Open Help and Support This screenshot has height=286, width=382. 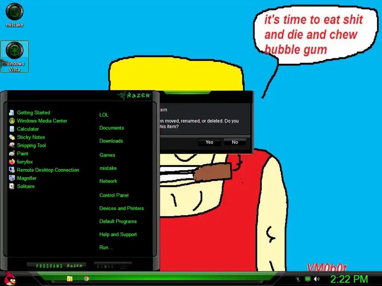click(x=118, y=235)
